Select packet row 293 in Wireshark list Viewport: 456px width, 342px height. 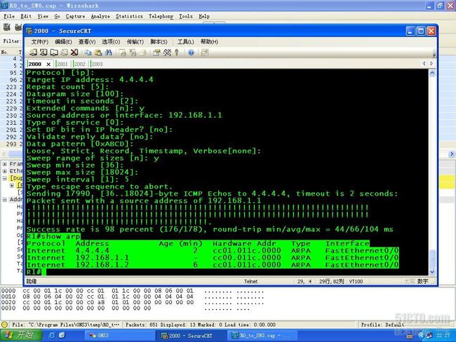(x=12, y=144)
